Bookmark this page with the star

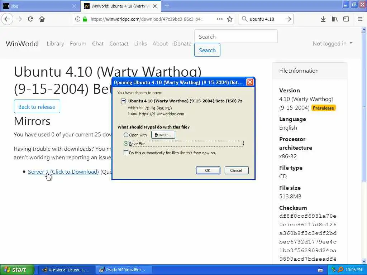coord(230,19)
